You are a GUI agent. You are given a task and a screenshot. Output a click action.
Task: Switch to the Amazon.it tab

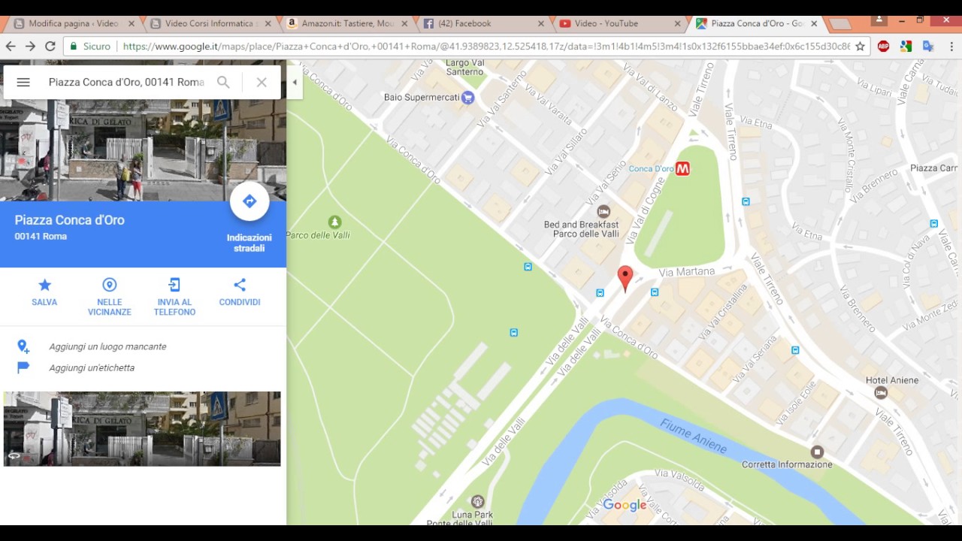tap(347, 23)
